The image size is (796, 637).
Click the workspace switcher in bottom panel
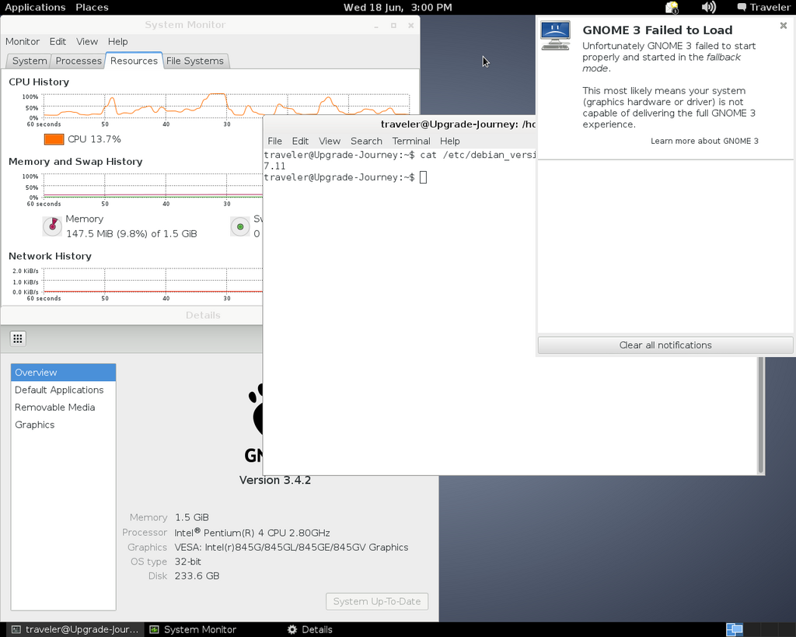click(735, 630)
